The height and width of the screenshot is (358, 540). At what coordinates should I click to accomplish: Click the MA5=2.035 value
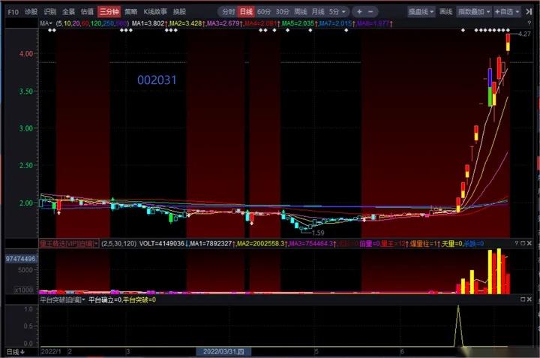299,23
